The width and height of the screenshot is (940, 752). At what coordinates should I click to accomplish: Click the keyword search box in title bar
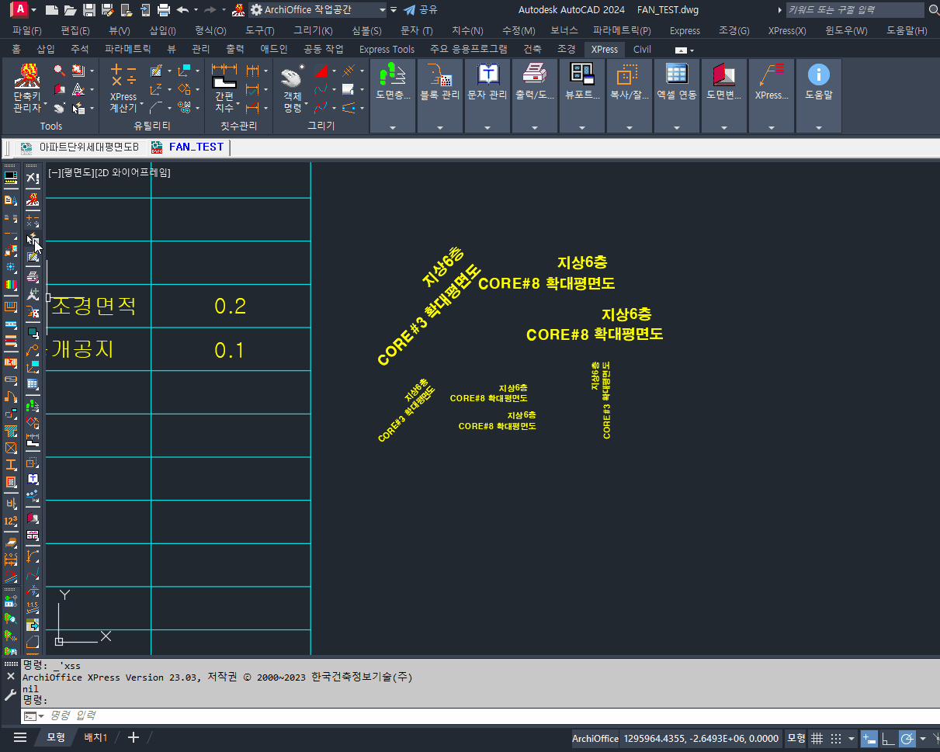[x=854, y=10]
